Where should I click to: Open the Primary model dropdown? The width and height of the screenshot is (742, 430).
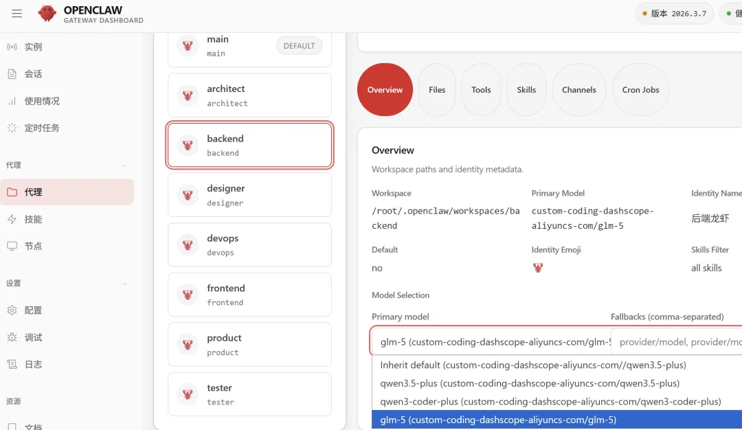[x=491, y=341]
